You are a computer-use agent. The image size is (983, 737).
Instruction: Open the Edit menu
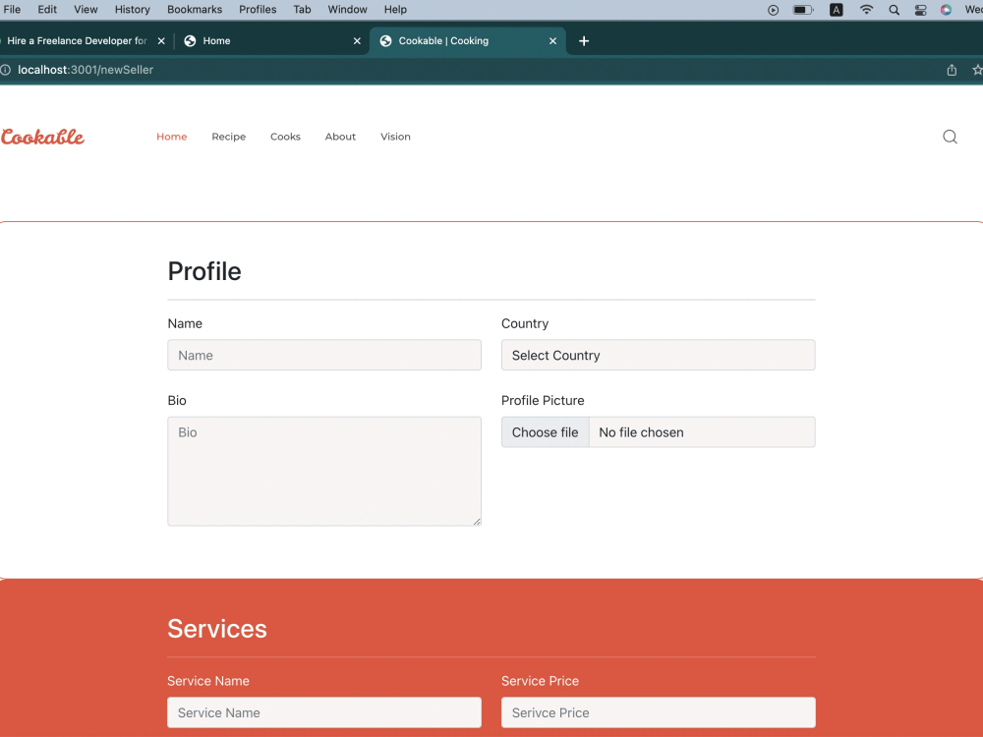47,10
